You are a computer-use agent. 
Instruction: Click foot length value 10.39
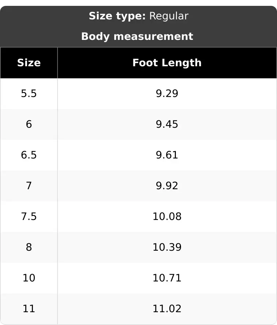(167, 247)
